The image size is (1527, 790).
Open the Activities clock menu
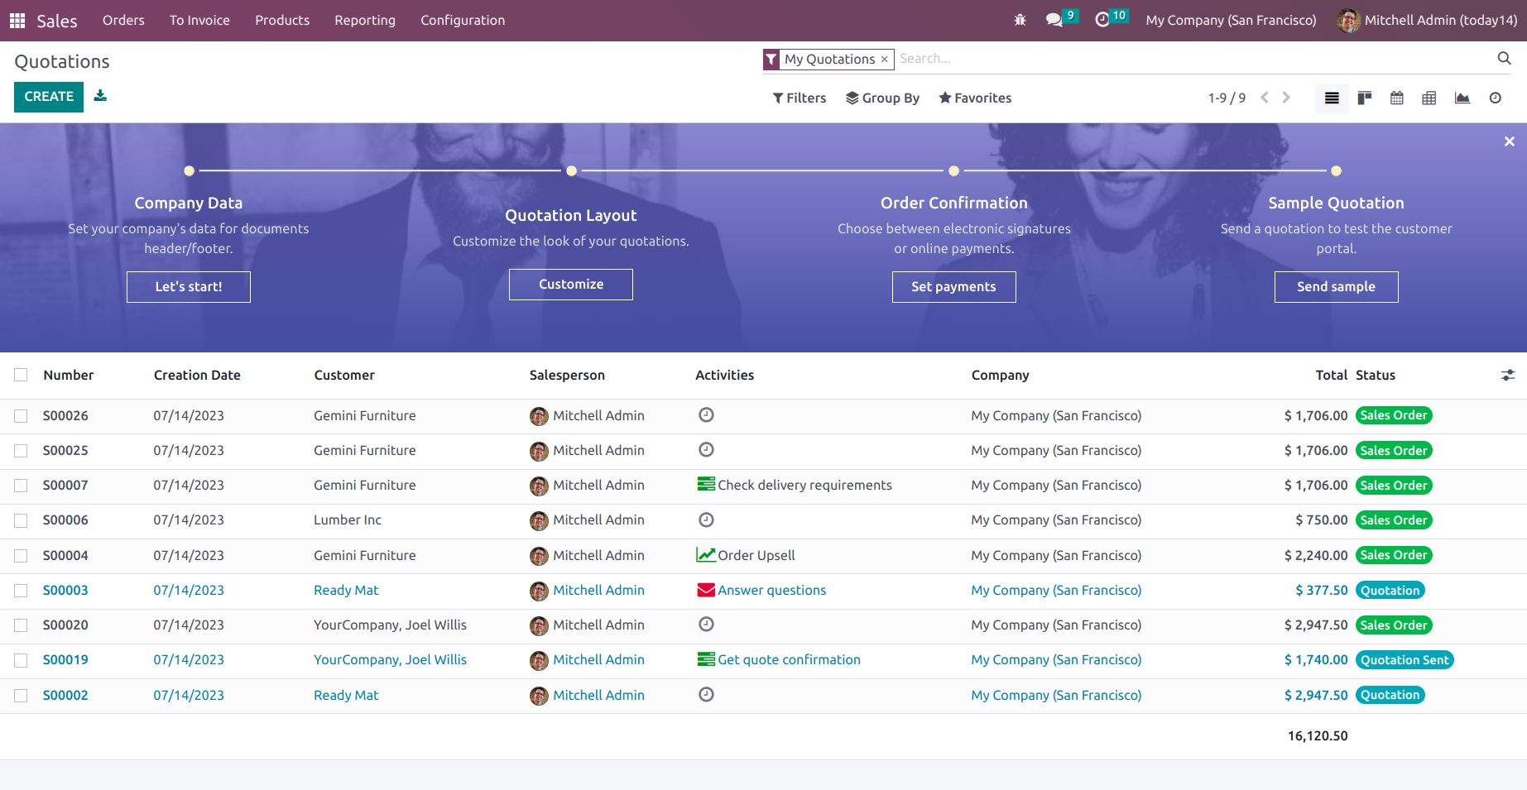[1103, 18]
